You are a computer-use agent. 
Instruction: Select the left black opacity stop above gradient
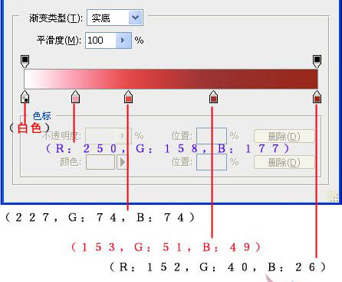tap(25, 61)
